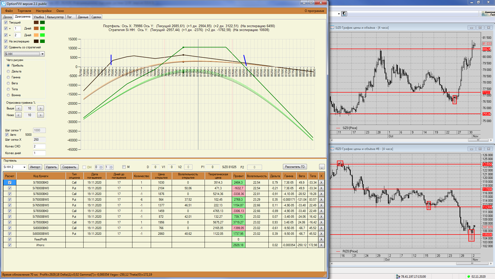Select the Тета radio button
This screenshot has height=279, width=495.
click(x=8, y=89)
